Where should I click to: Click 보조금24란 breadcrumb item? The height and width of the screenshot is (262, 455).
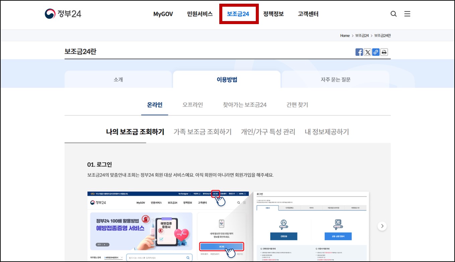click(x=382, y=35)
